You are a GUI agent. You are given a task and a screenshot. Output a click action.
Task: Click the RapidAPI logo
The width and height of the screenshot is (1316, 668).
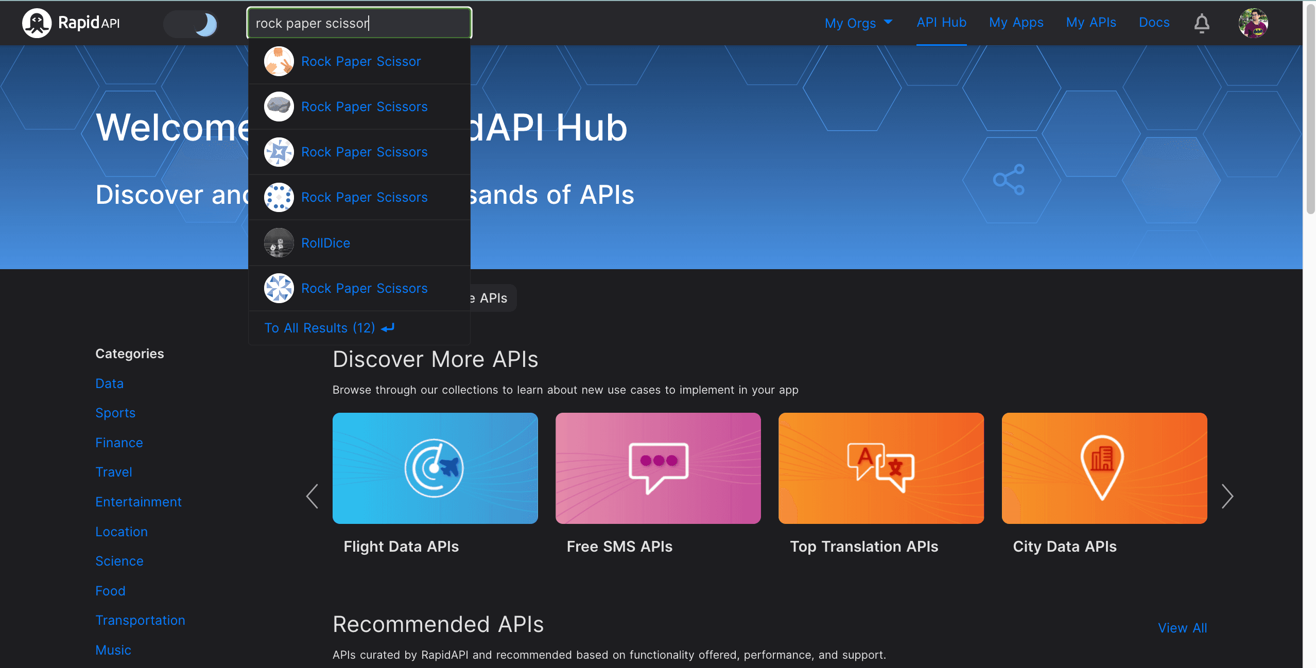pyautogui.click(x=71, y=23)
